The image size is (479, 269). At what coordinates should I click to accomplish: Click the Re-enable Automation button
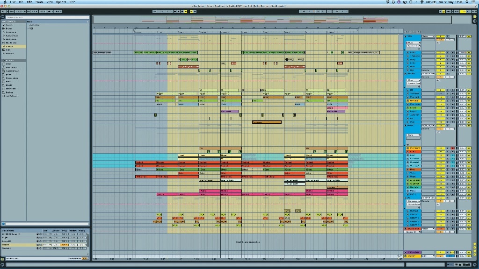pyautogui.click(x=195, y=11)
